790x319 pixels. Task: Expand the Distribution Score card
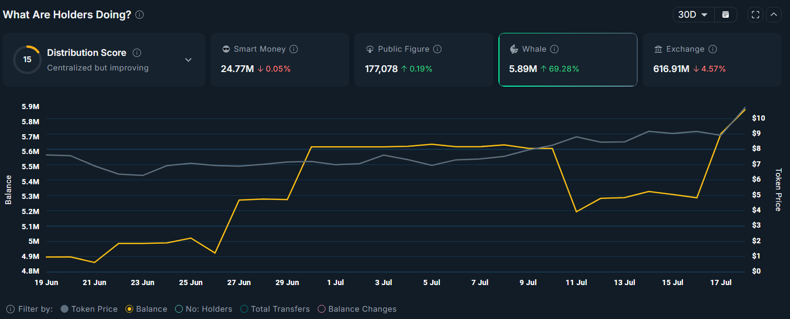click(x=189, y=60)
